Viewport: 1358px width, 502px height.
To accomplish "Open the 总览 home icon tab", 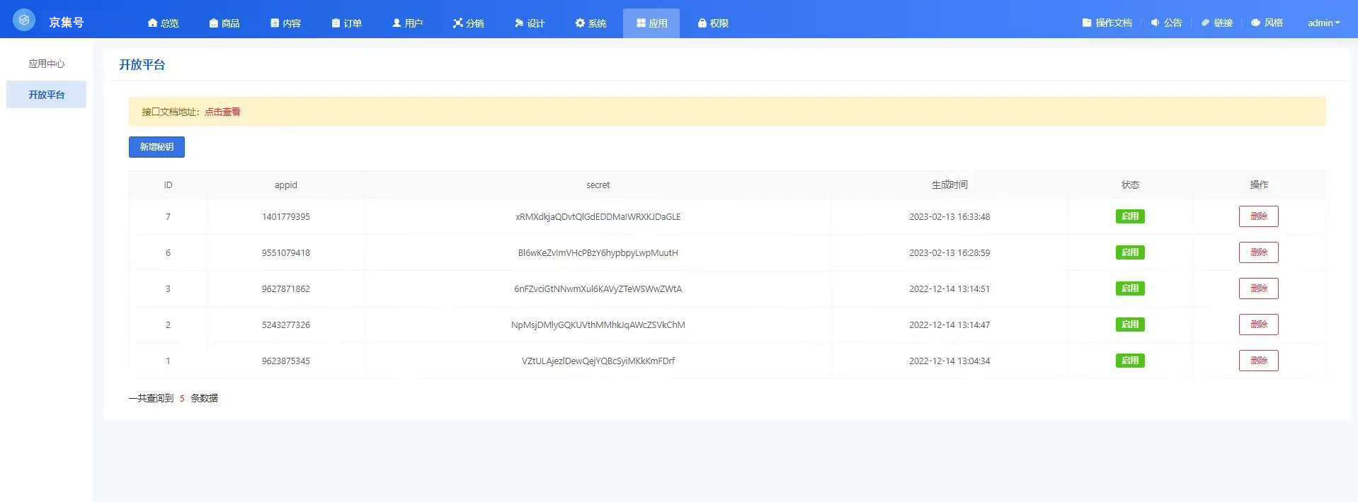I will [x=152, y=23].
